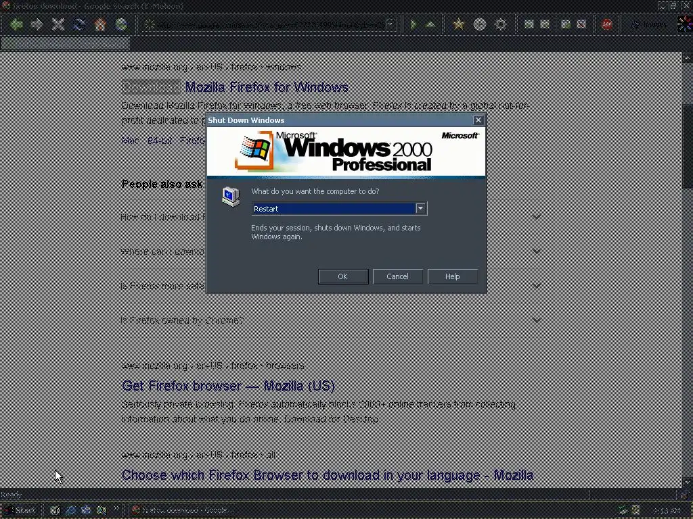Click the K-Meleon throbber logo at toolbar end
The image size is (693, 519).
pyautogui.click(x=685, y=24)
